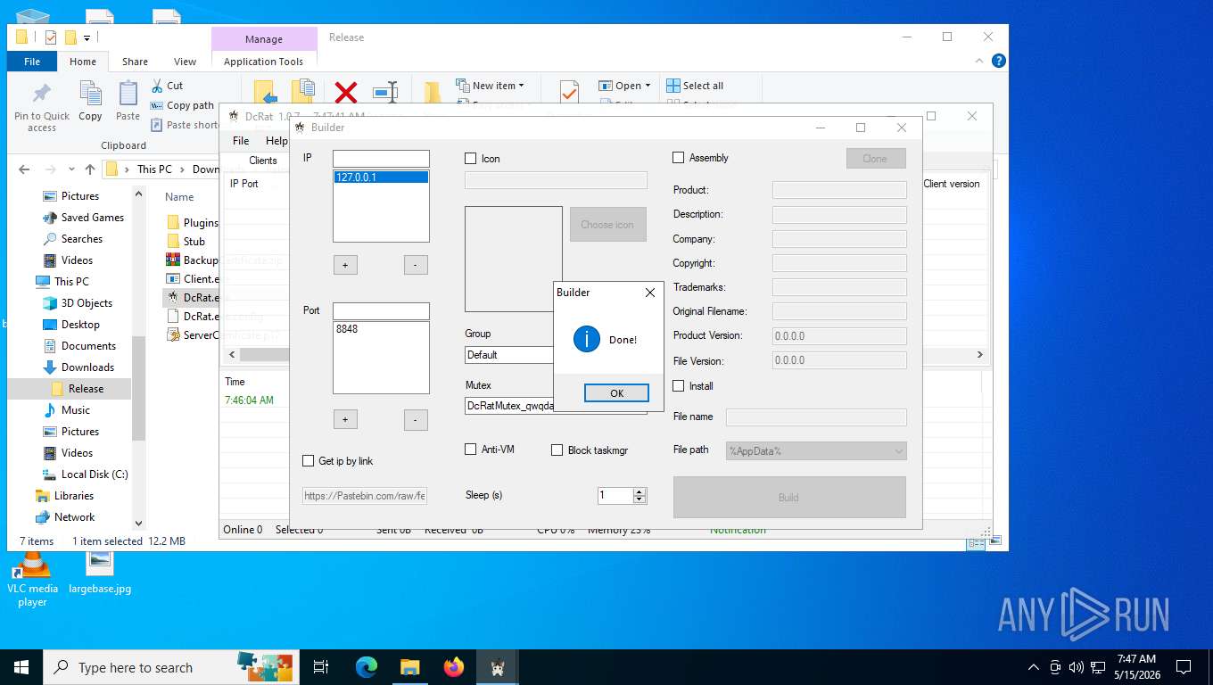The image size is (1213, 685).
Task: Open Explorer Help via blue question mark
Action: (999, 61)
